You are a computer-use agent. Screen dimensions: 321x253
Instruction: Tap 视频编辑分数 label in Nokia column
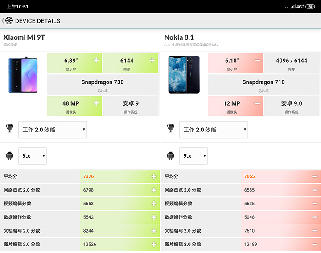[x=178, y=204]
